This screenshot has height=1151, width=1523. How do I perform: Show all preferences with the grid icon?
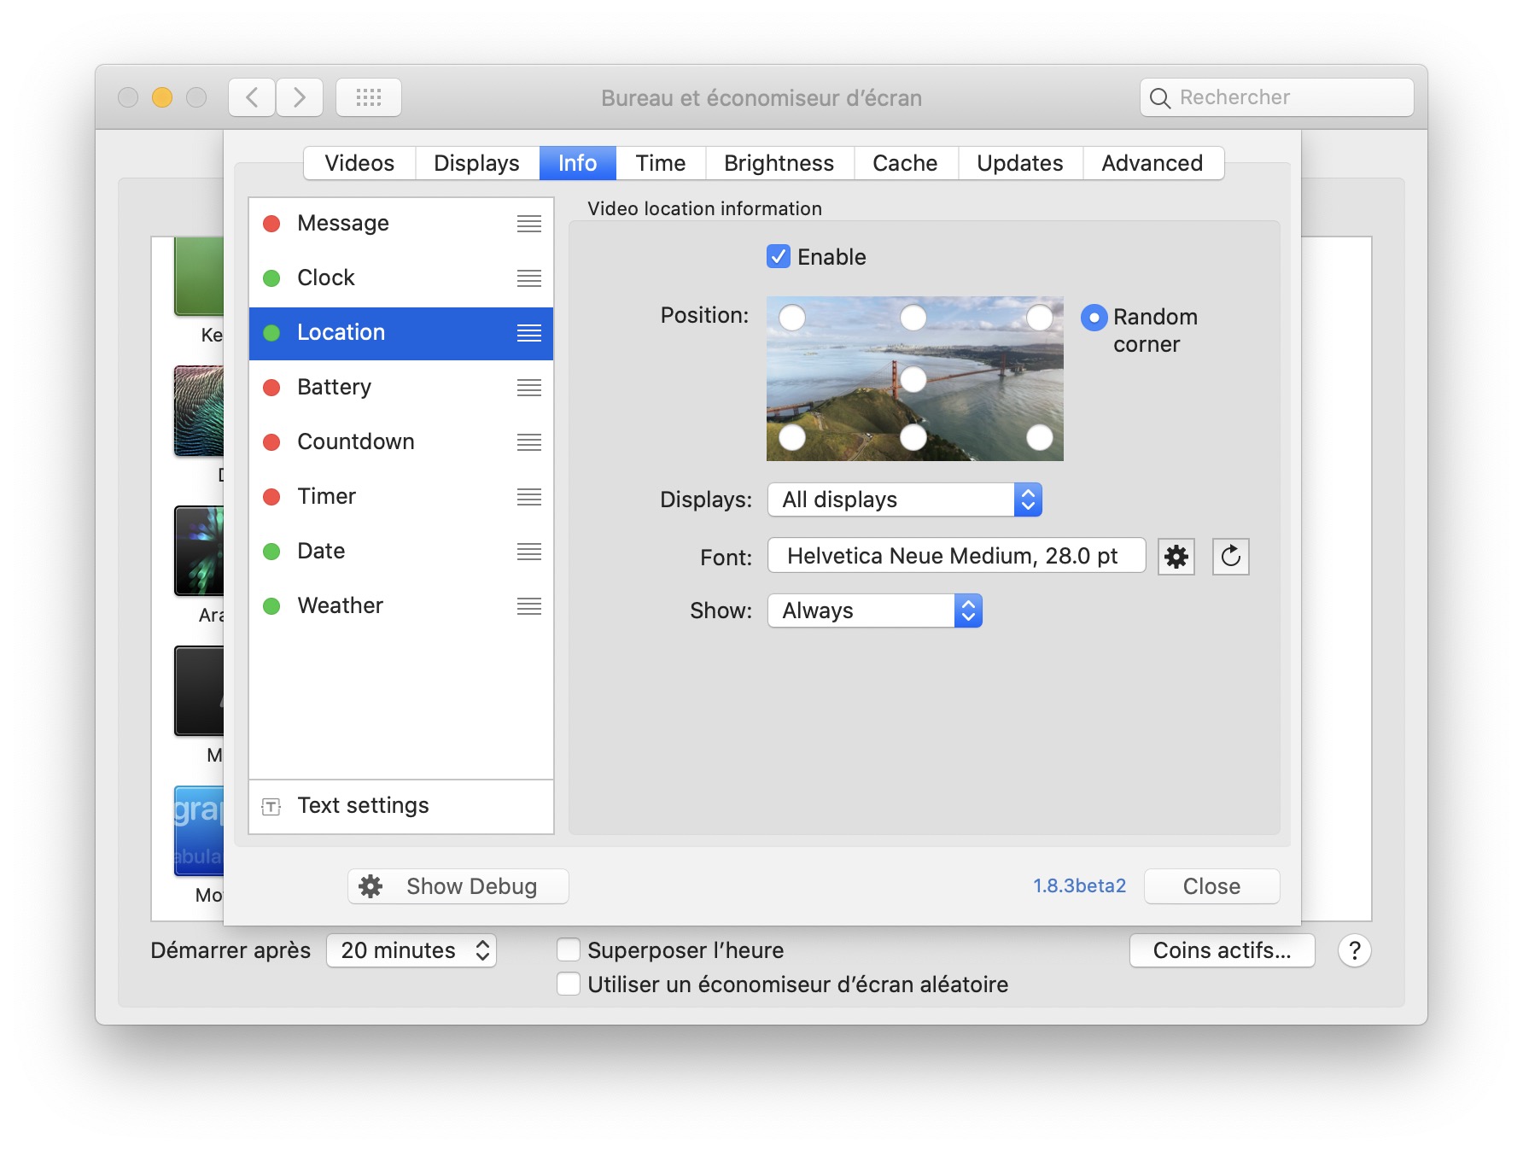[369, 97]
